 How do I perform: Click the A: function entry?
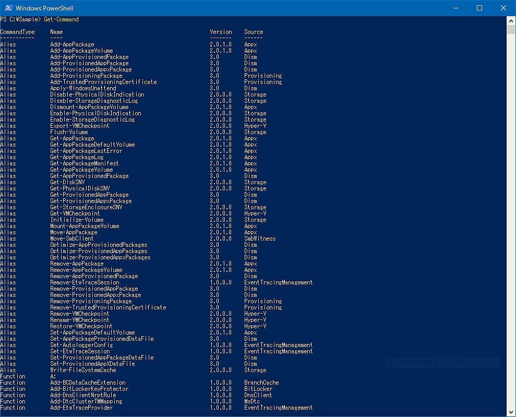click(x=53, y=376)
